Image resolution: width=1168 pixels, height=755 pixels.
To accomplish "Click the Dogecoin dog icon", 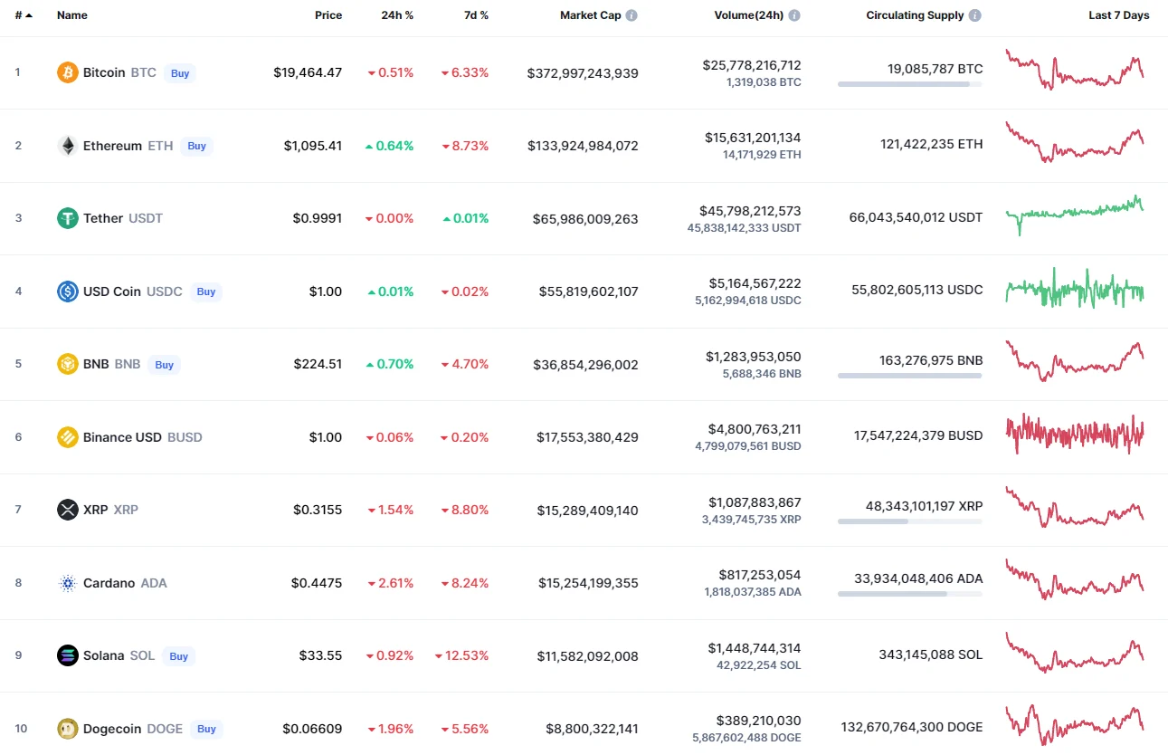I will coord(68,729).
